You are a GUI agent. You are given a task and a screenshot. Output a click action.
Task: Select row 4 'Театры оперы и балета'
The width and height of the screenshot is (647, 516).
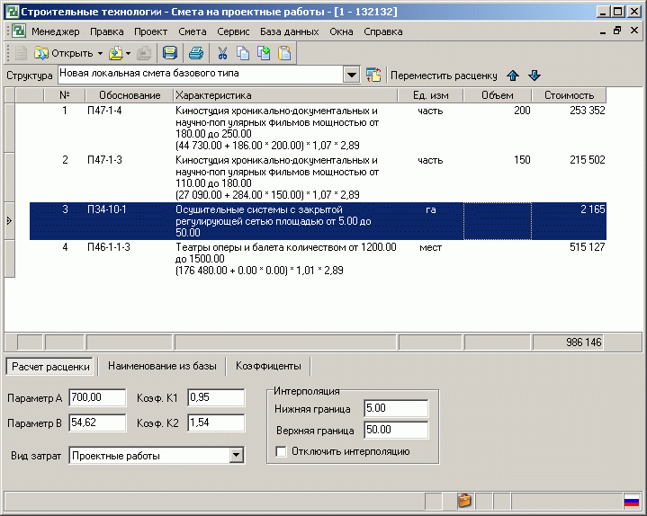pos(270,258)
